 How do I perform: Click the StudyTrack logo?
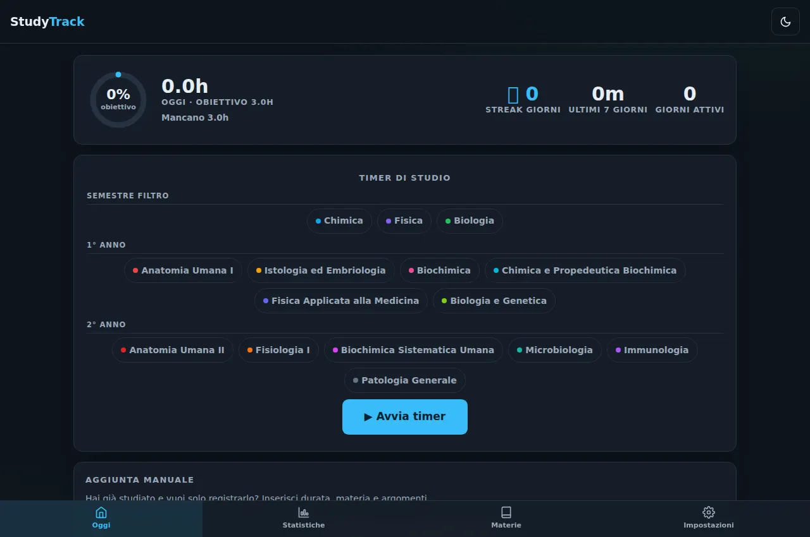click(47, 21)
